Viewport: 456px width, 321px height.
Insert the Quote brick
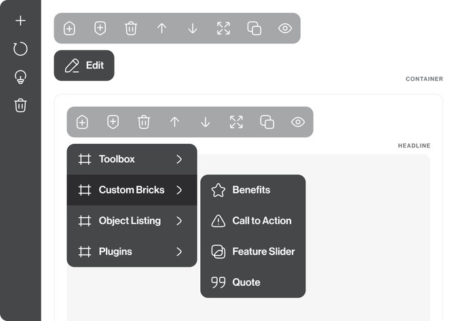point(246,282)
